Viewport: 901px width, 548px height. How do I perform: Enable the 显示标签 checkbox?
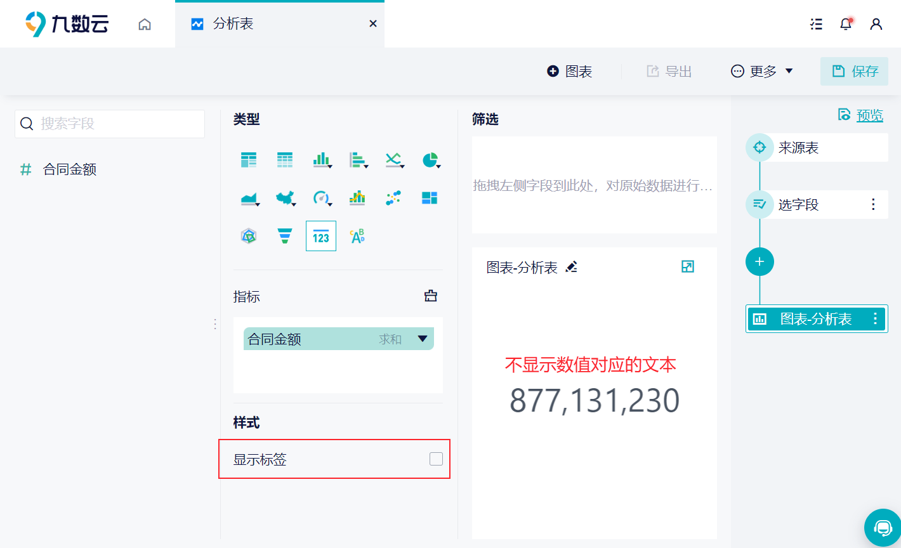click(x=436, y=459)
